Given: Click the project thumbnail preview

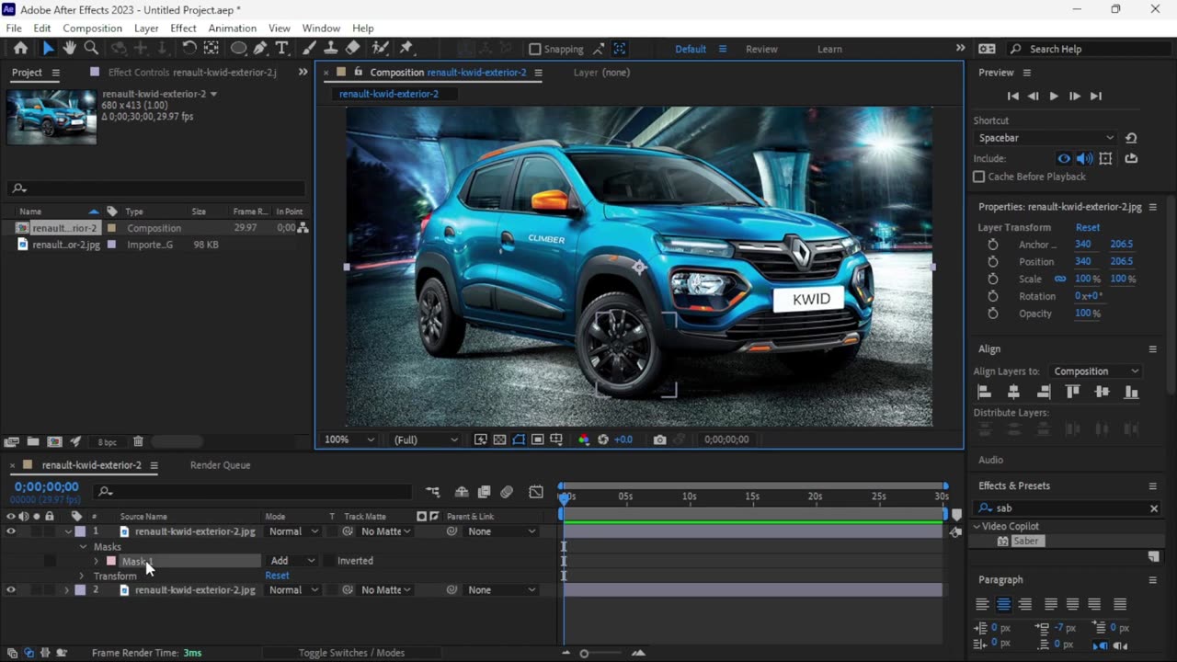Looking at the screenshot, I should click(x=51, y=117).
